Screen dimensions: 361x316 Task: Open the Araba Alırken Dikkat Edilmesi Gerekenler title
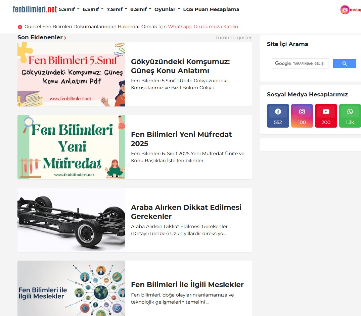pos(186,212)
